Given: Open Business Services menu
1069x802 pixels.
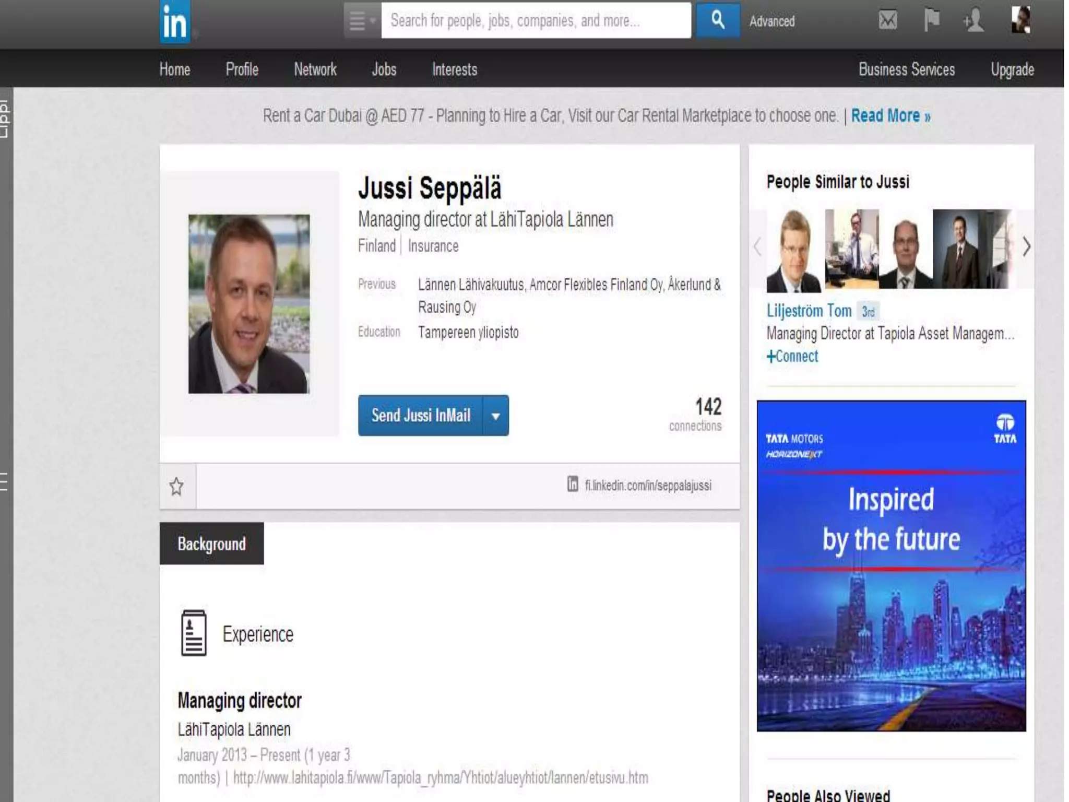Looking at the screenshot, I should point(907,69).
